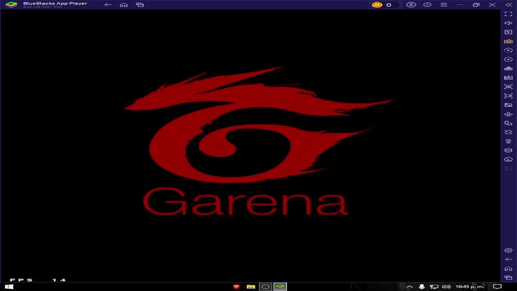Click the circular arrow with play symbol
The width and height of the screenshot is (517, 291).
pos(508,50)
